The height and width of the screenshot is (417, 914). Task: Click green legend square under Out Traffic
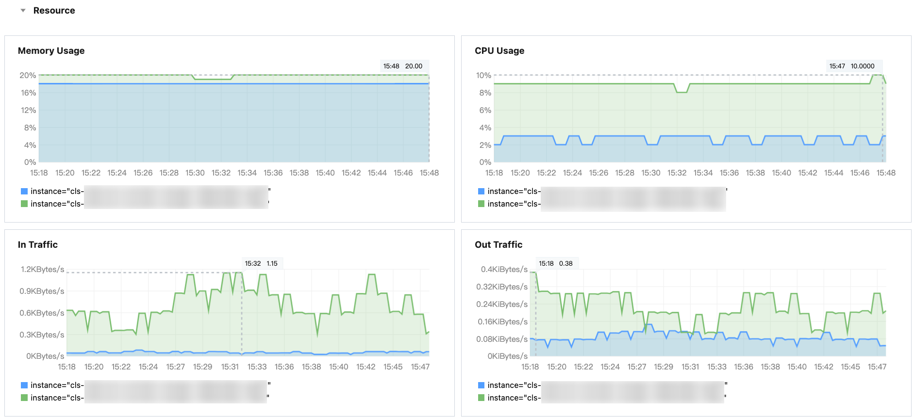point(481,398)
